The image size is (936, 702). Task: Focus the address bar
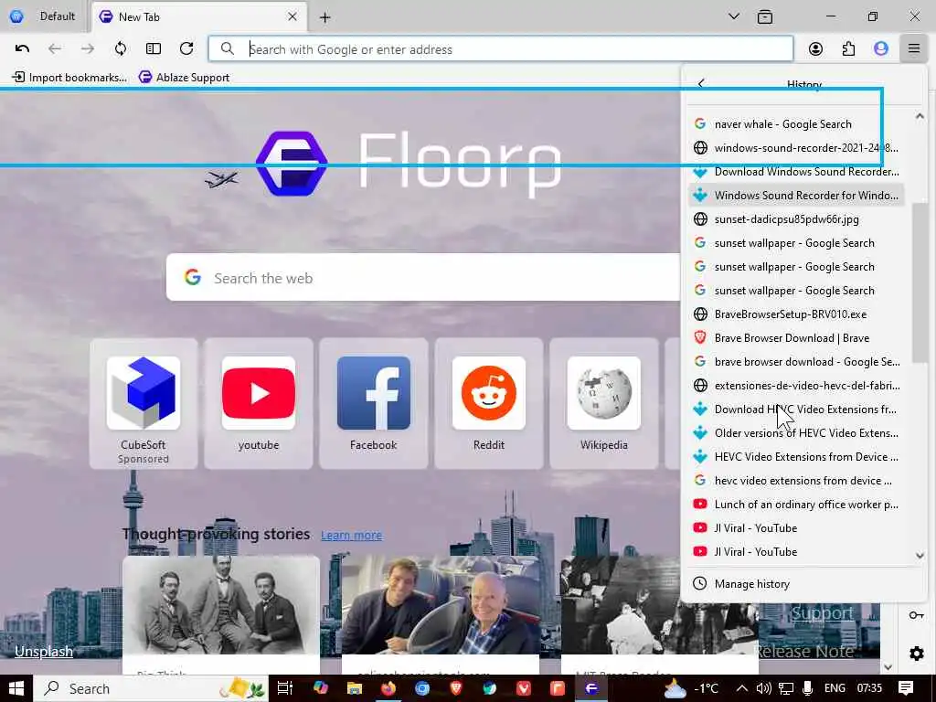click(x=501, y=49)
